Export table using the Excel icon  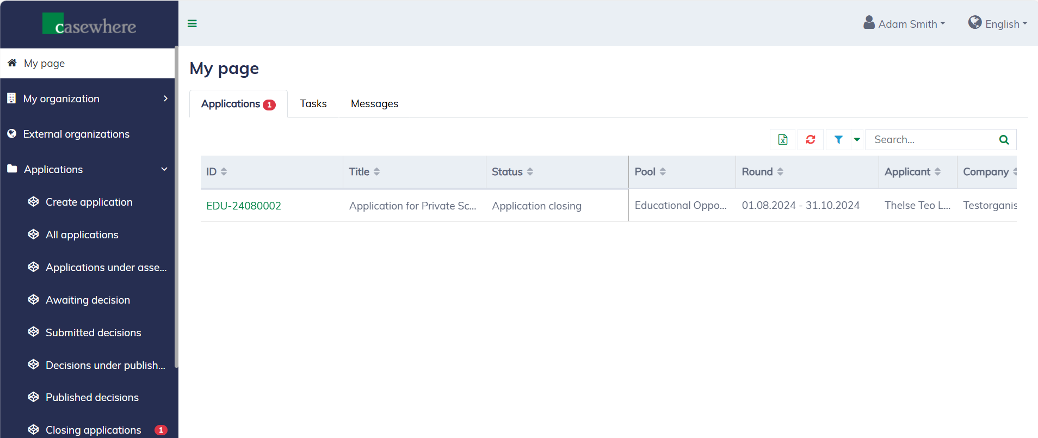pos(782,140)
